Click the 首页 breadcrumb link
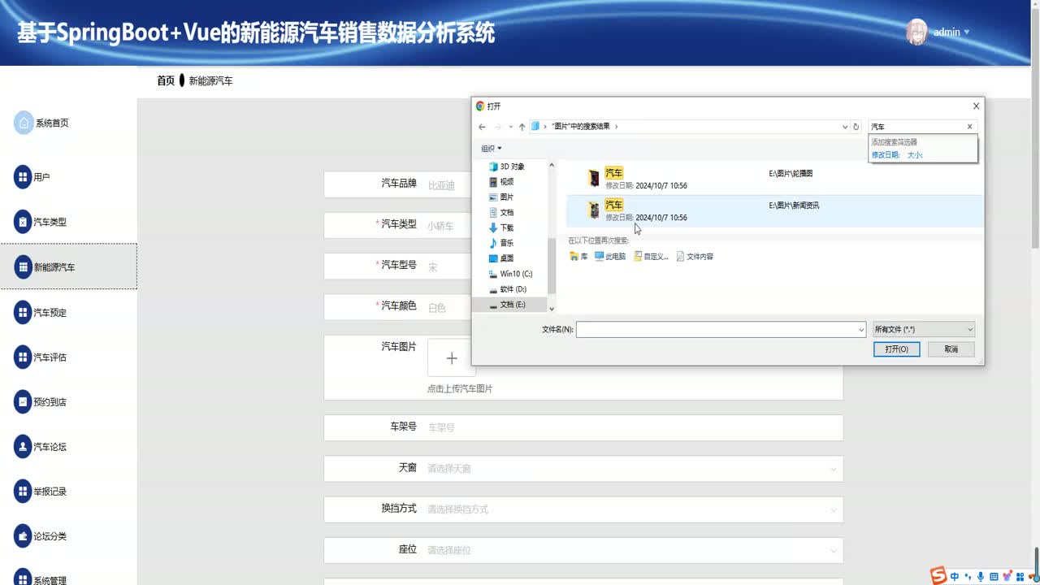The image size is (1040, 585). (166, 81)
